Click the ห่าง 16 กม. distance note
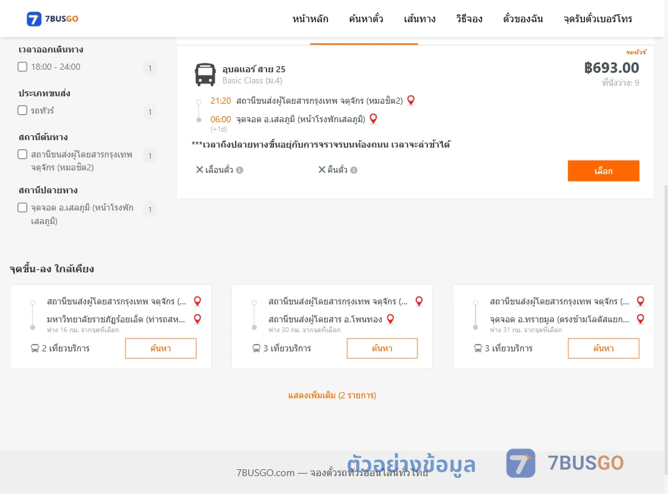 click(x=83, y=330)
